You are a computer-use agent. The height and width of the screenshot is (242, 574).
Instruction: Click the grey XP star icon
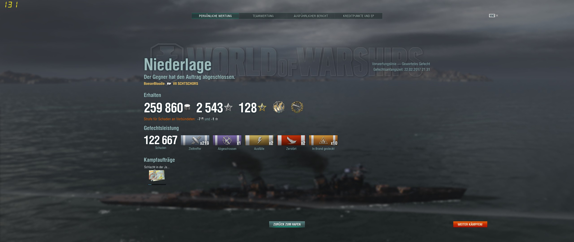[x=228, y=107]
